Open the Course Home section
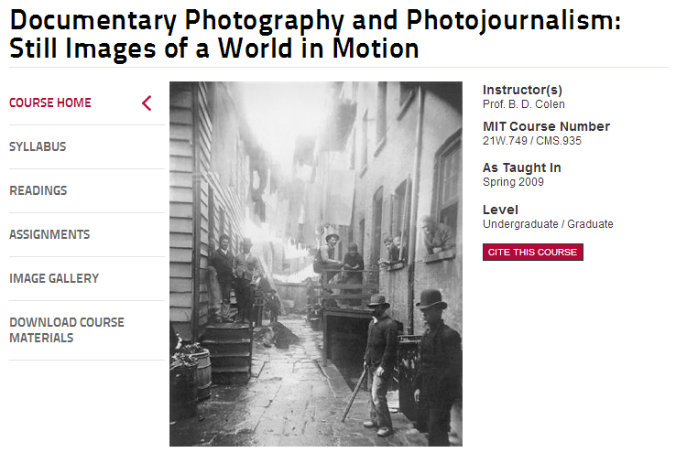676x453 pixels. (x=50, y=102)
